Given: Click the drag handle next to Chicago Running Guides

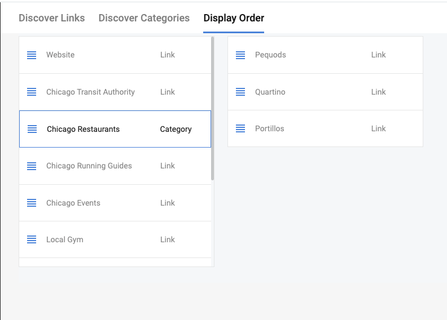Looking at the screenshot, I should (32, 166).
